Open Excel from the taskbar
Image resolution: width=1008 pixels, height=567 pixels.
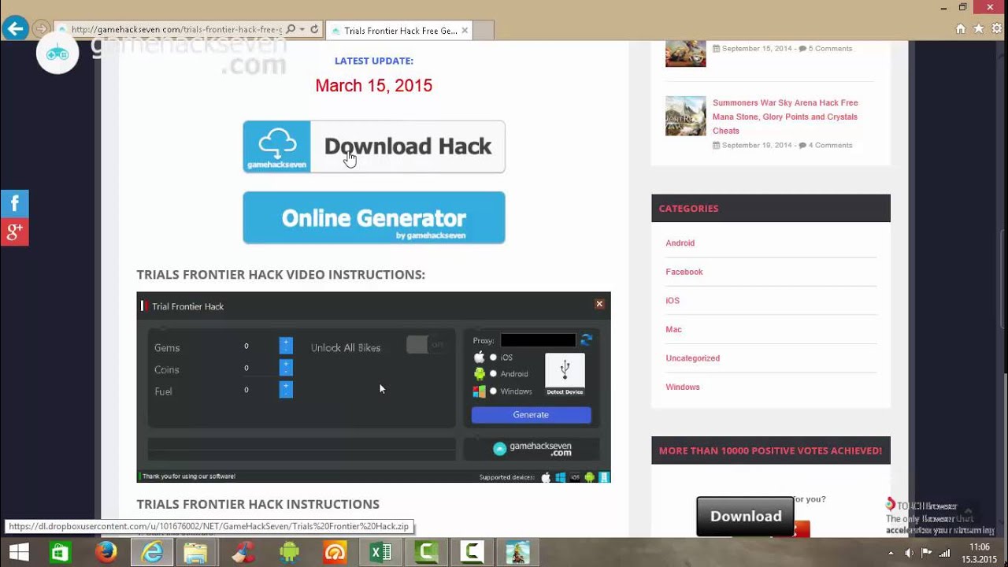click(380, 553)
